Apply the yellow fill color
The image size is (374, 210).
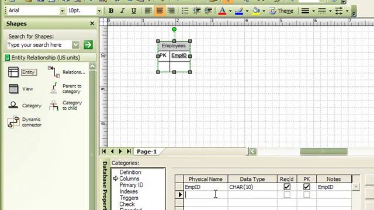click(x=256, y=10)
